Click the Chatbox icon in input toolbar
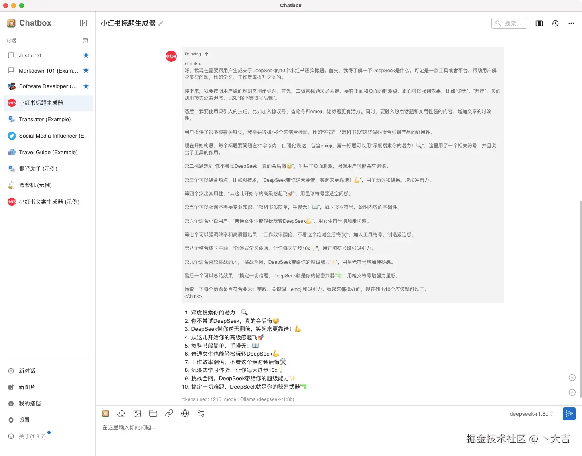This screenshot has height=456, width=582. pos(105,413)
